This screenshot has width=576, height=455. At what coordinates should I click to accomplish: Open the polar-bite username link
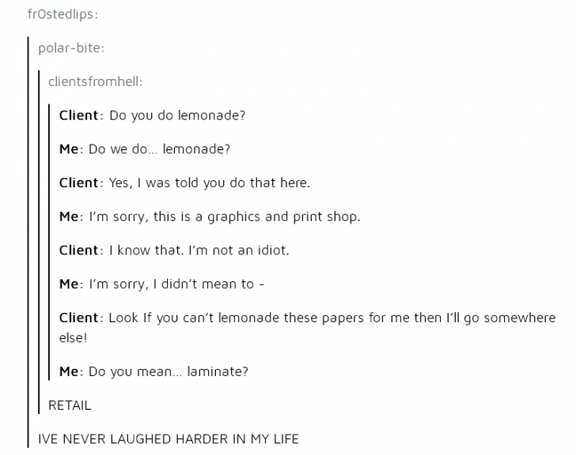pos(70,47)
